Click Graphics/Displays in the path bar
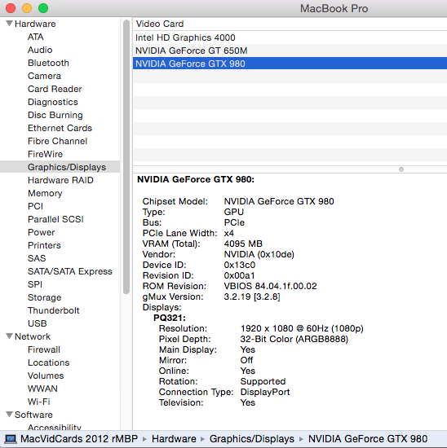This screenshot has height=448, width=447. 252,439
